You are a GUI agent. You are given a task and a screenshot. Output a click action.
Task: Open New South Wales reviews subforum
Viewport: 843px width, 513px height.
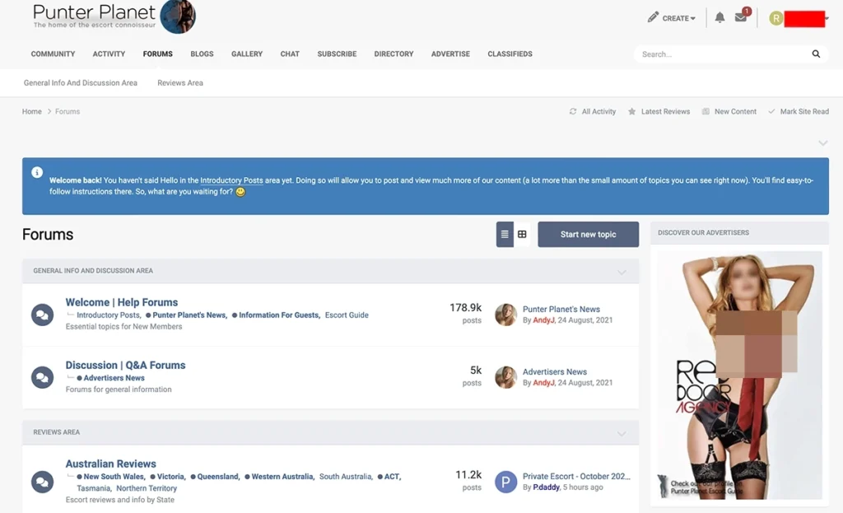114,477
